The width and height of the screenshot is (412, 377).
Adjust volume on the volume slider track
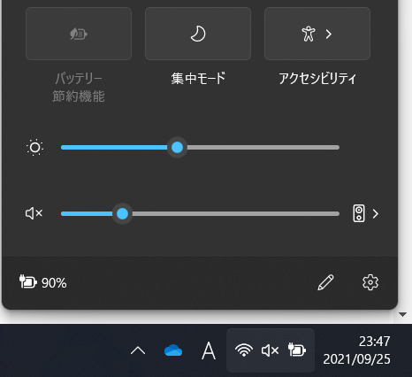200,213
